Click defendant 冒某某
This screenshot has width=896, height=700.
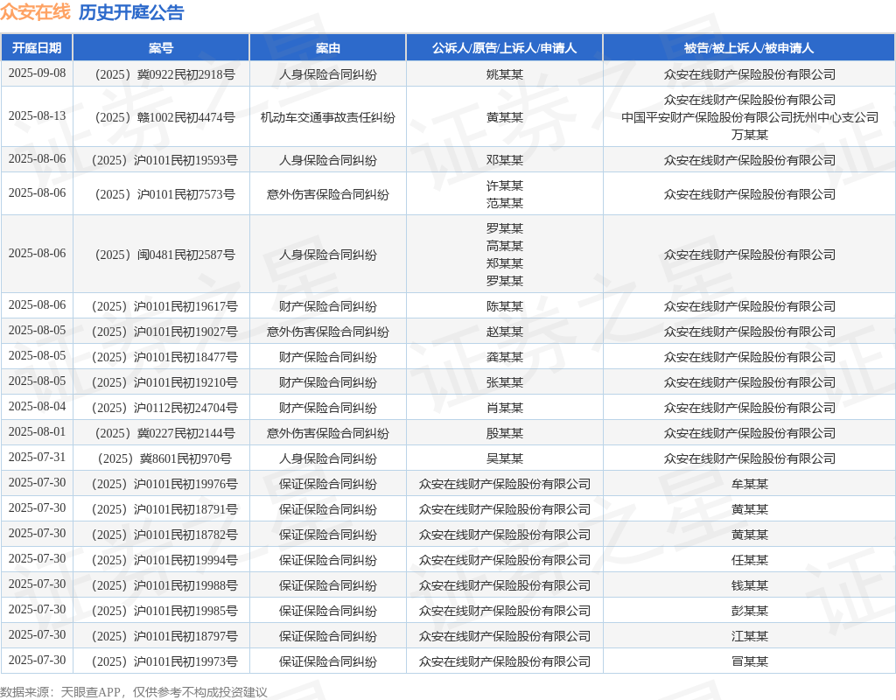(750, 661)
